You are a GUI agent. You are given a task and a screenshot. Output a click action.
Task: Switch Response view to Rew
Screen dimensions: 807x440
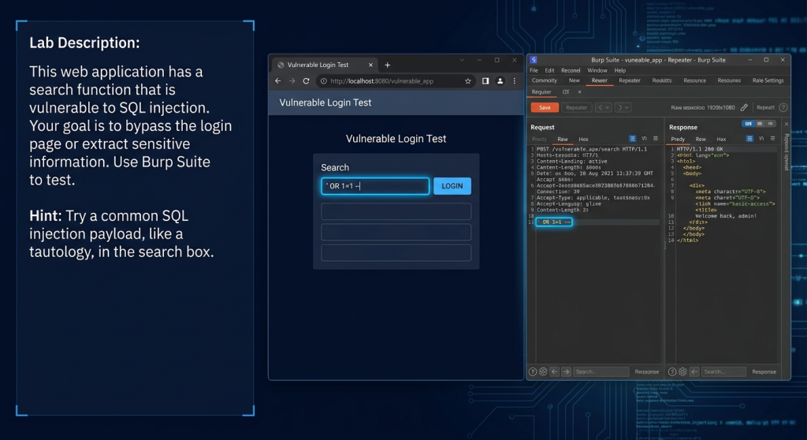coord(701,139)
